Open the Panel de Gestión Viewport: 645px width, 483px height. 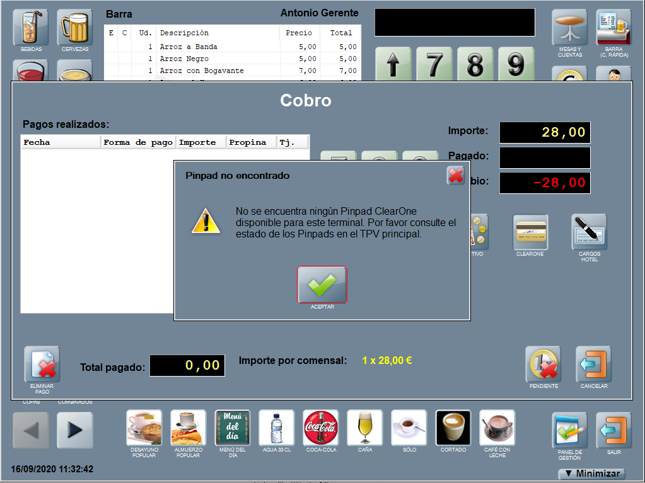click(x=569, y=431)
